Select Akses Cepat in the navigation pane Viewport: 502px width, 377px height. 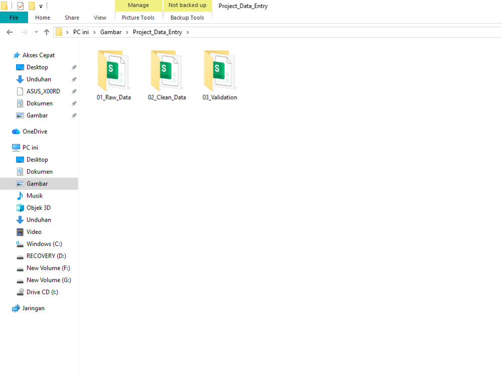click(39, 55)
